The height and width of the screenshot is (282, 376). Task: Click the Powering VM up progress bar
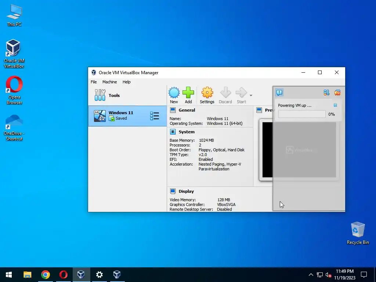(302, 114)
